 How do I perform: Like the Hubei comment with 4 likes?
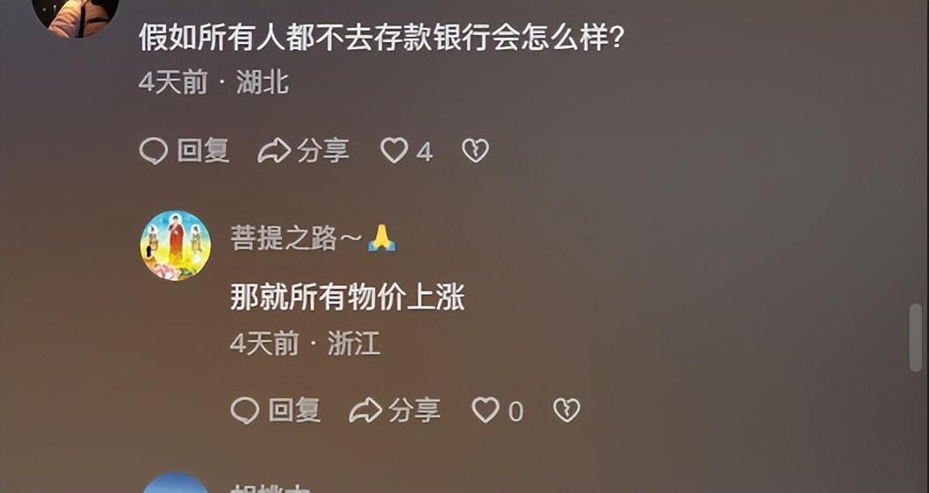pos(394,151)
